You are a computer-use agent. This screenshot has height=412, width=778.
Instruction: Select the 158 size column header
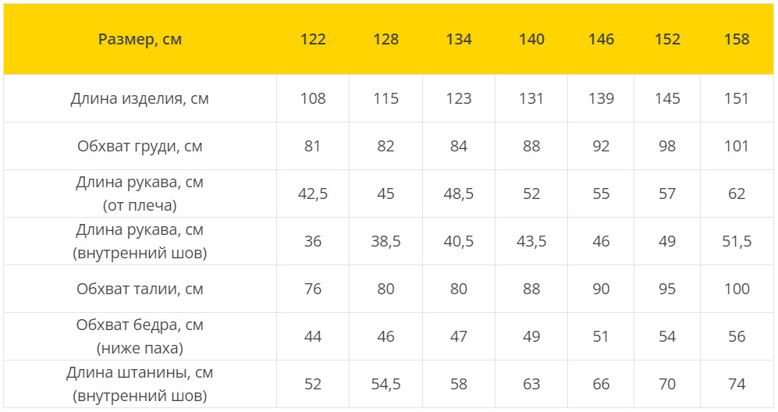click(737, 39)
